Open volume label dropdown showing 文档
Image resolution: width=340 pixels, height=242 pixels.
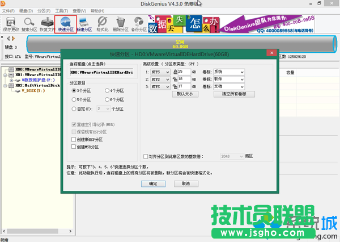[x=229, y=87]
